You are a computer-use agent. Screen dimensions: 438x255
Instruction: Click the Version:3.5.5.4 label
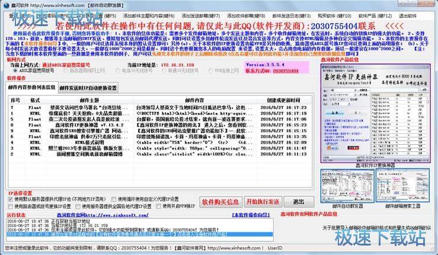265,65
